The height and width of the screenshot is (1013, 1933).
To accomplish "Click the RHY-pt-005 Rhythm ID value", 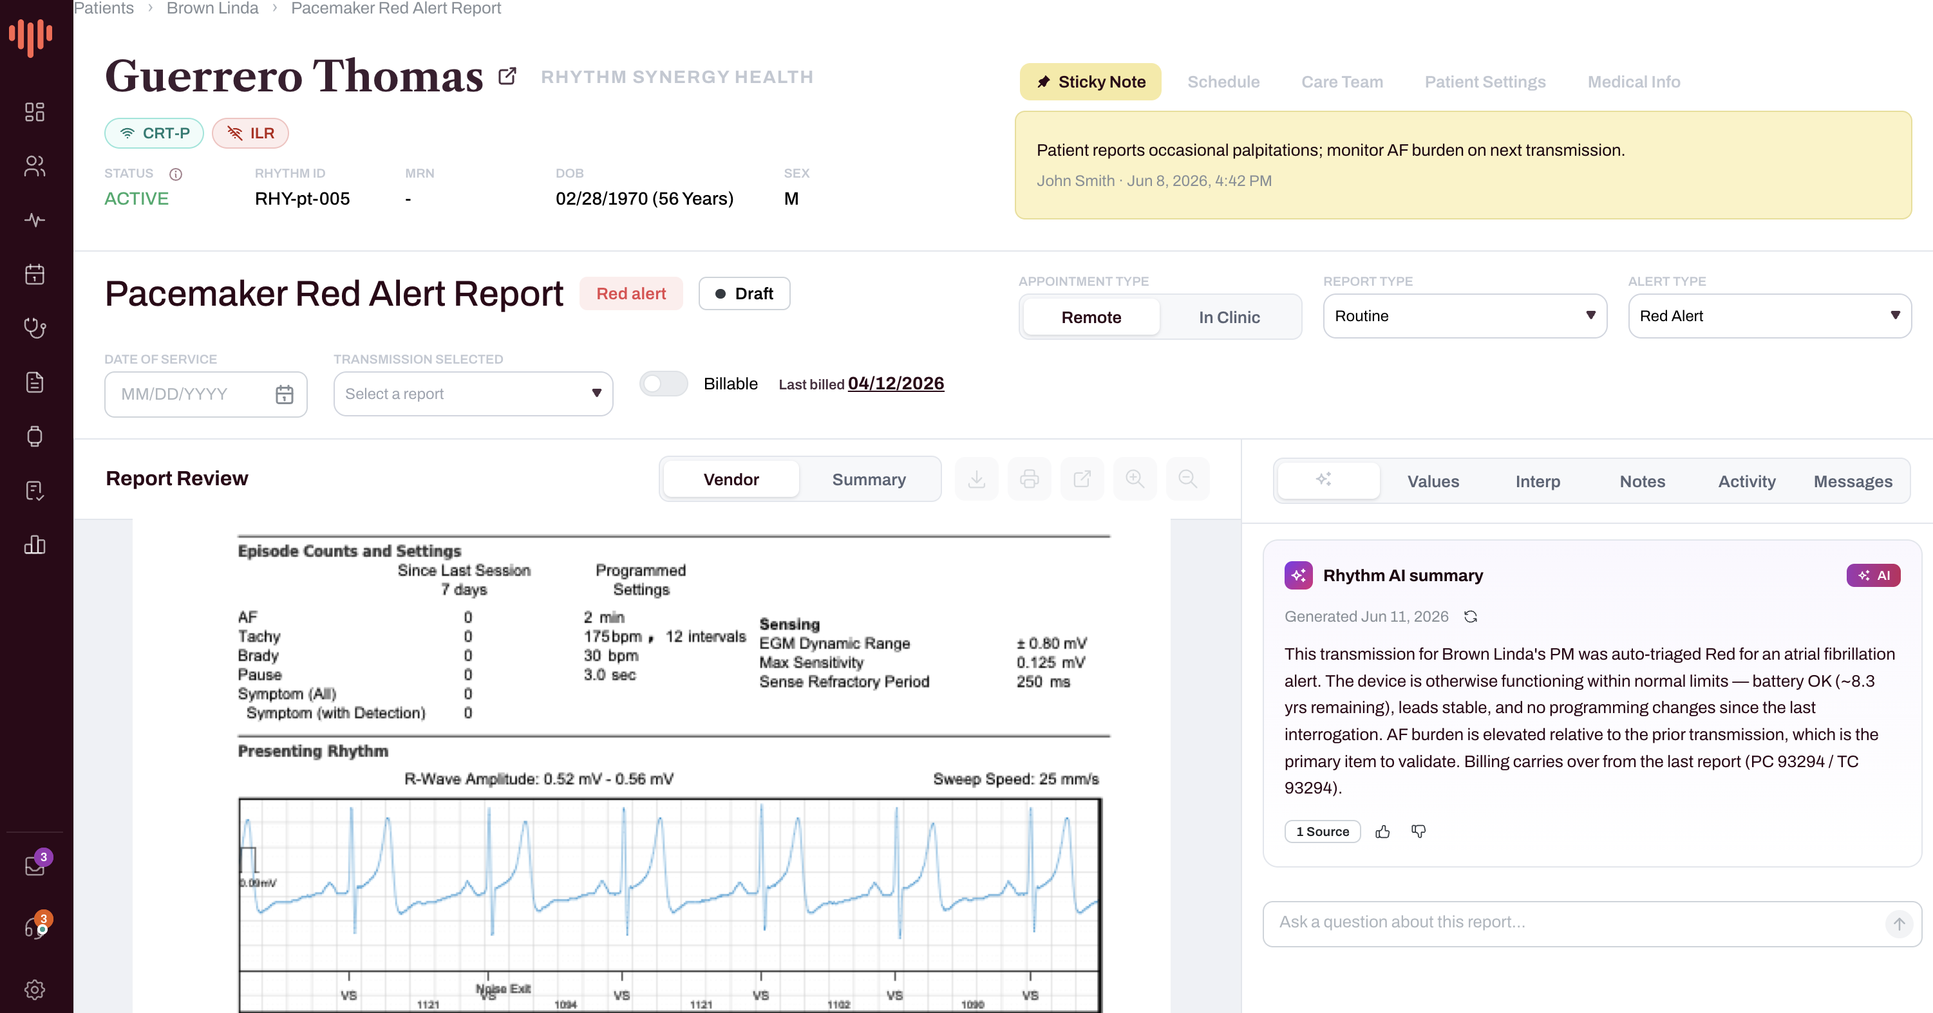I will click(303, 199).
